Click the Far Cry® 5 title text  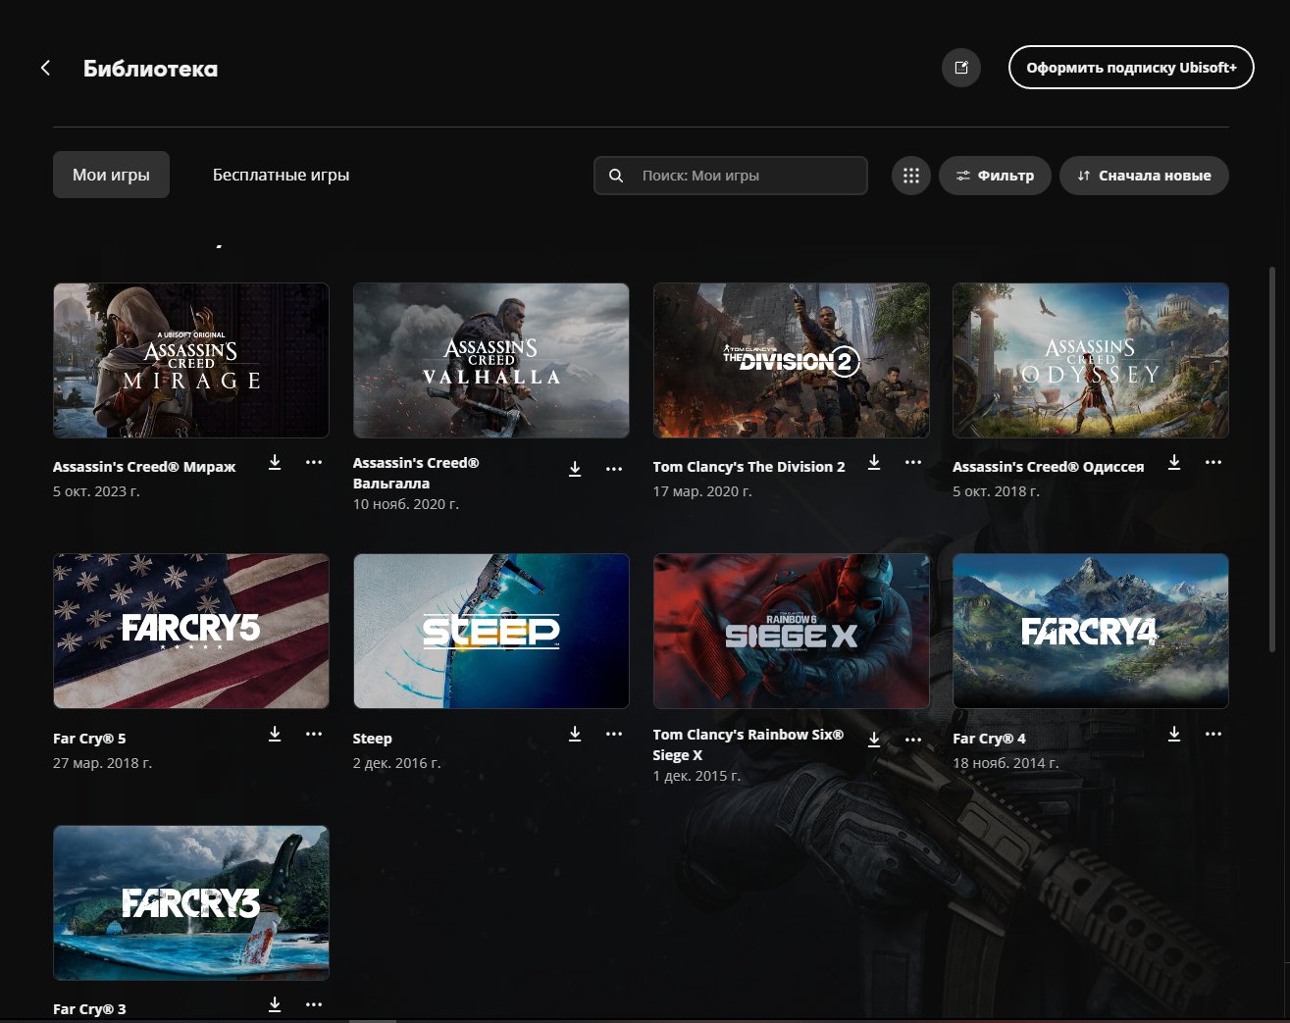pos(89,739)
